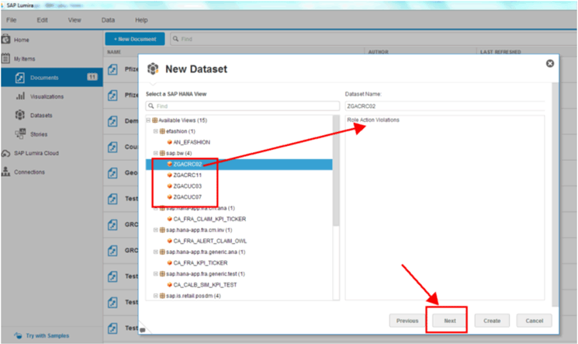
Task: Click the ZGACUC03 view cube icon
Action: pyautogui.click(x=170, y=186)
